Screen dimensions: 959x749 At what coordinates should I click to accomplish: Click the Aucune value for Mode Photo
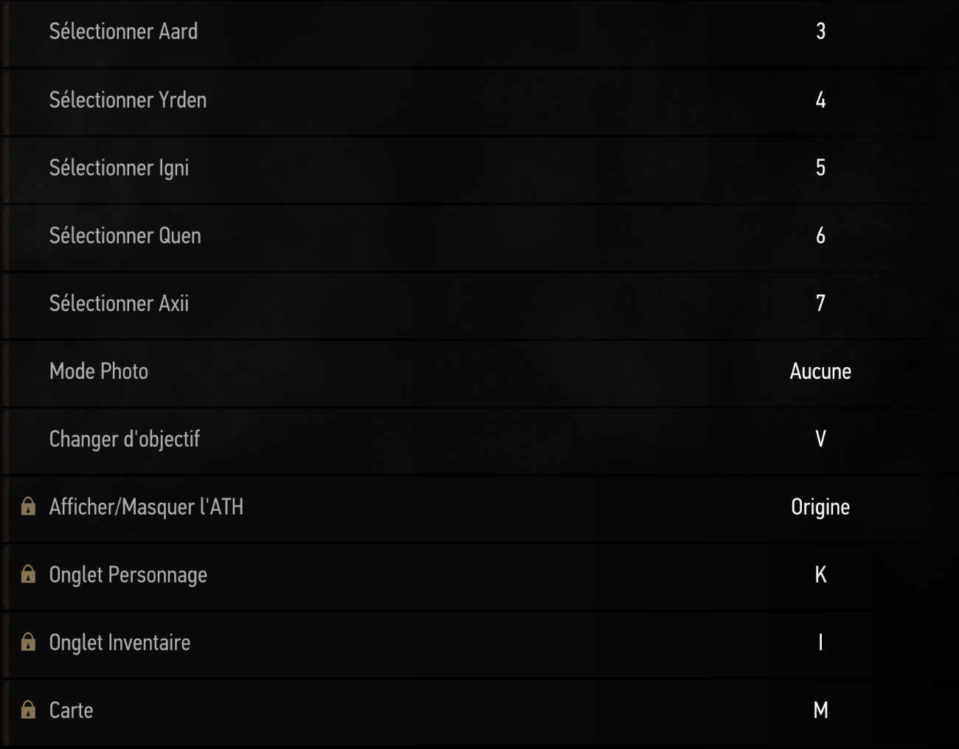[820, 372]
